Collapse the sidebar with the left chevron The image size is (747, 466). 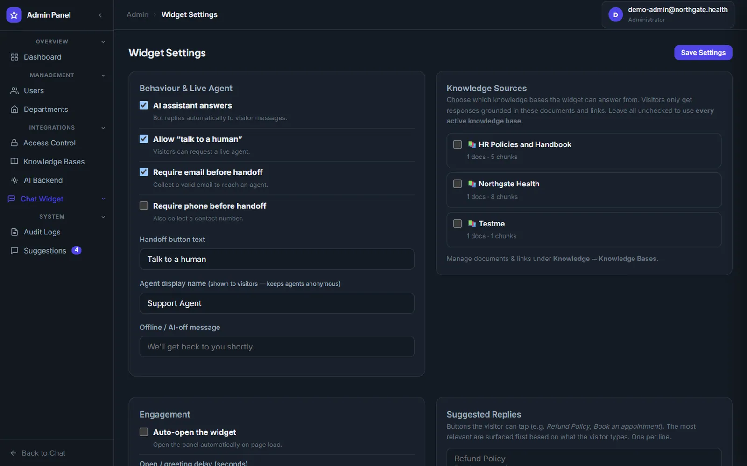100,15
